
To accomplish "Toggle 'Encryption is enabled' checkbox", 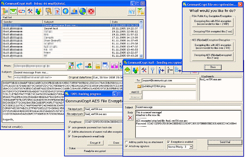I will (169, 142).
